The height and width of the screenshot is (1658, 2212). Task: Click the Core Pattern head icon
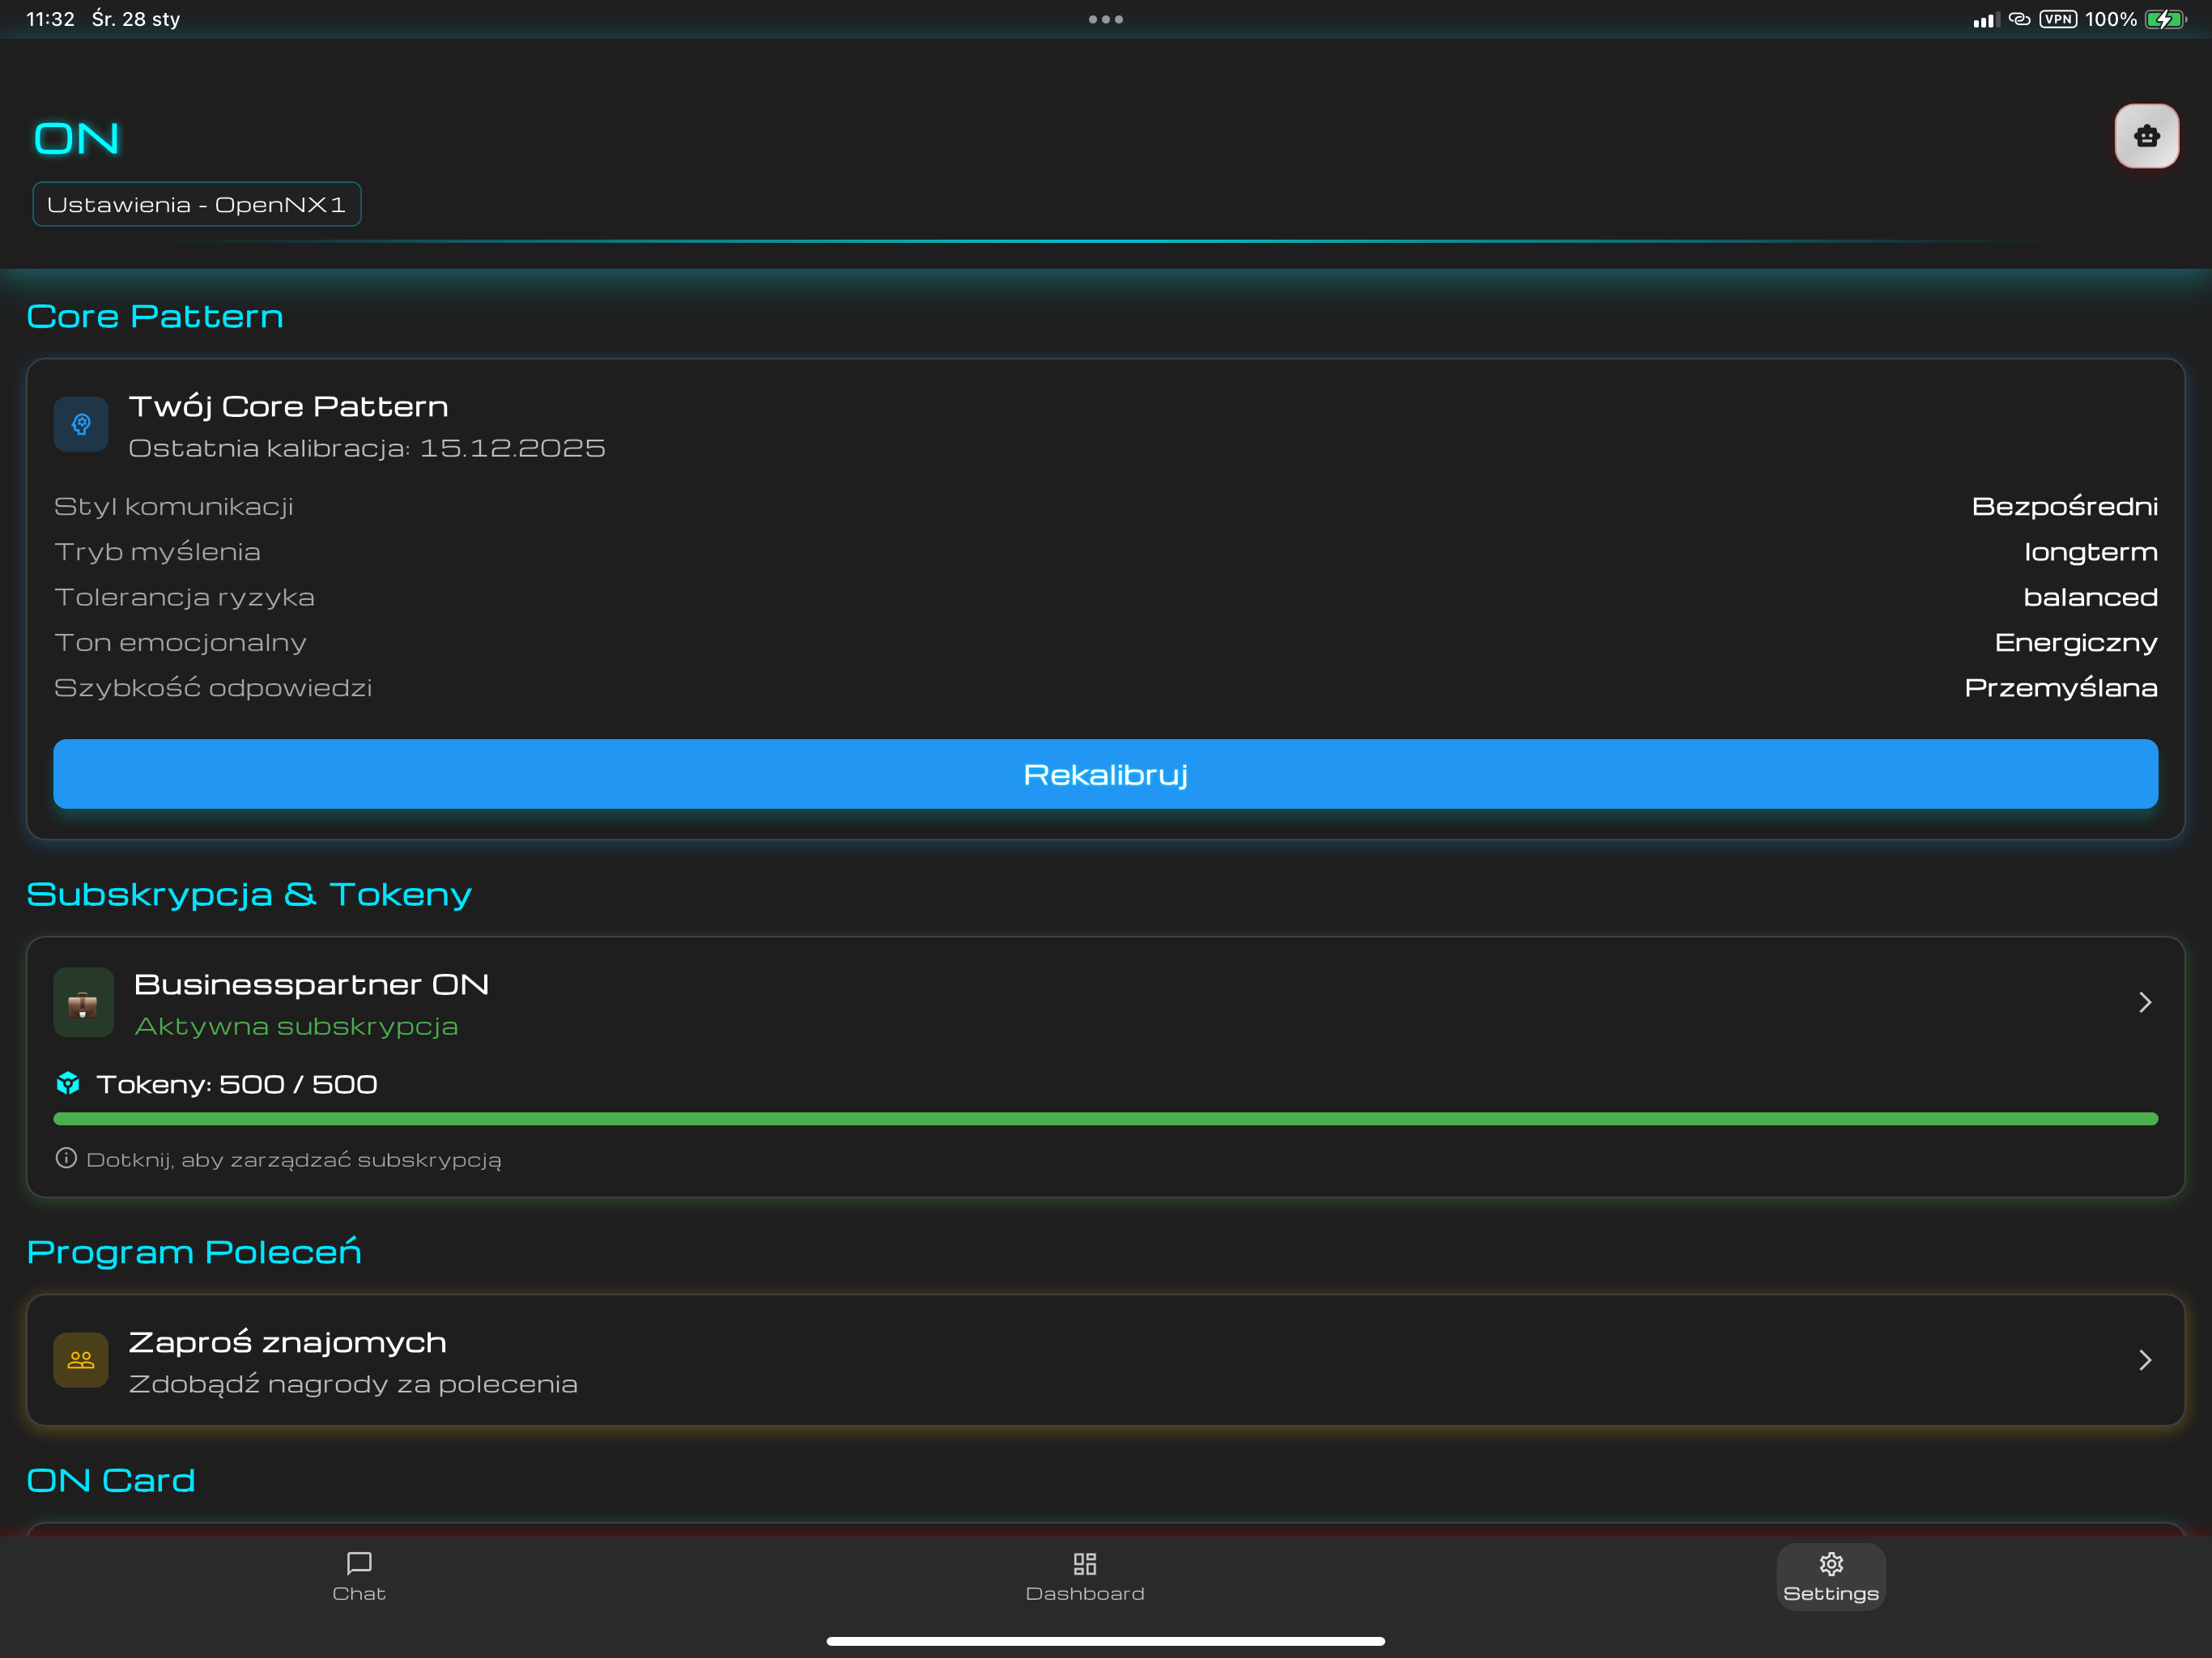click(x=81, y=424)
